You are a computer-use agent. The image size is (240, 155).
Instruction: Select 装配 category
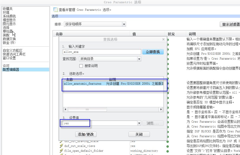[x=6, y=35]
